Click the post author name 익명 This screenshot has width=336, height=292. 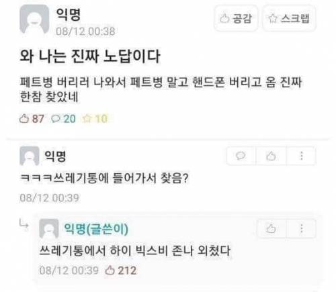tap(68, 15)
